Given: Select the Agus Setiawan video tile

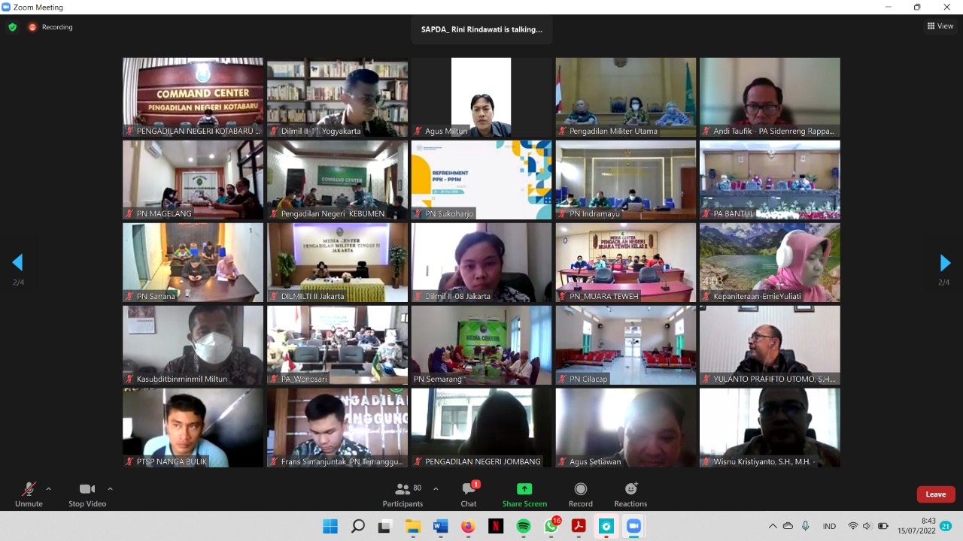Looking at the screenshot, I should [x=625, y=428].
